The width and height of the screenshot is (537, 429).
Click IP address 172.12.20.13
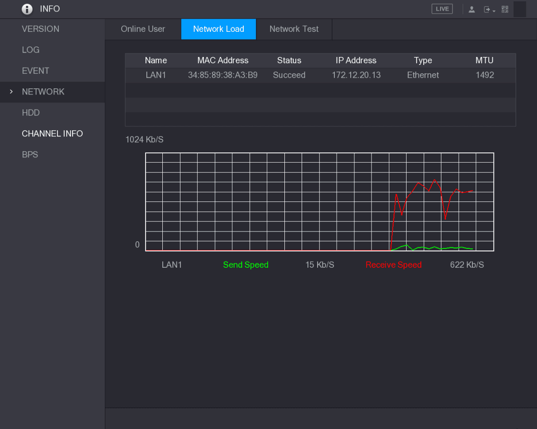click(x=356, y=75)
